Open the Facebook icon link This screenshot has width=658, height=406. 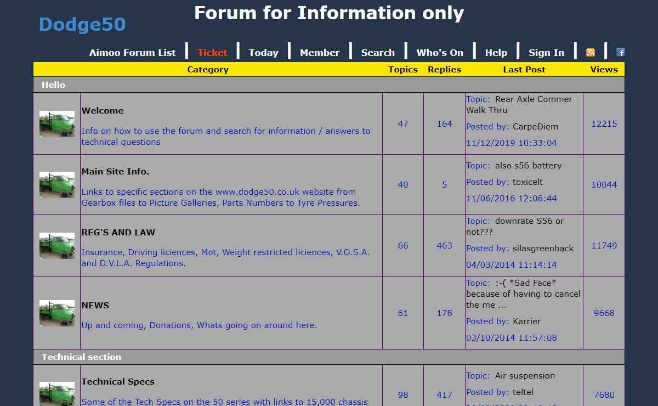621,52
